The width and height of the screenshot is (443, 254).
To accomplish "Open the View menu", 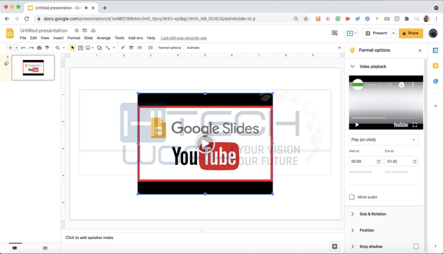I will (45, 38).
